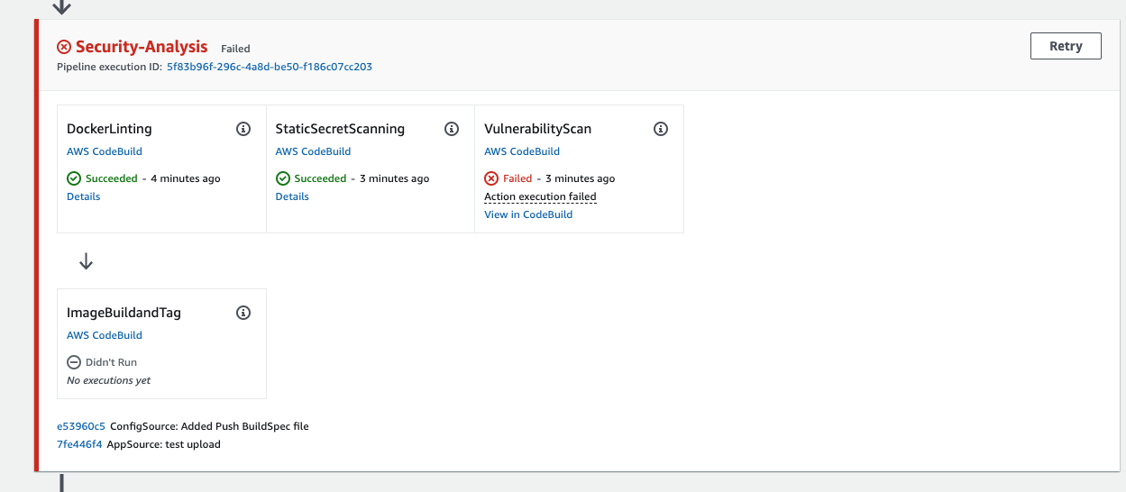1126x492 pixels.
Task: Retry the Security-Analysis stage
Action: (x=1066, y=46)
